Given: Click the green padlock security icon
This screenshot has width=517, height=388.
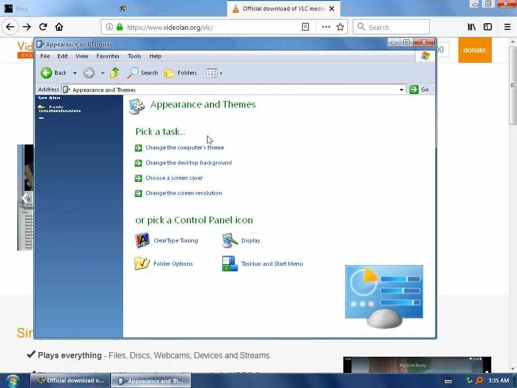Looking at the screenshot, I should pyautogui.click(x=120, y=27).
